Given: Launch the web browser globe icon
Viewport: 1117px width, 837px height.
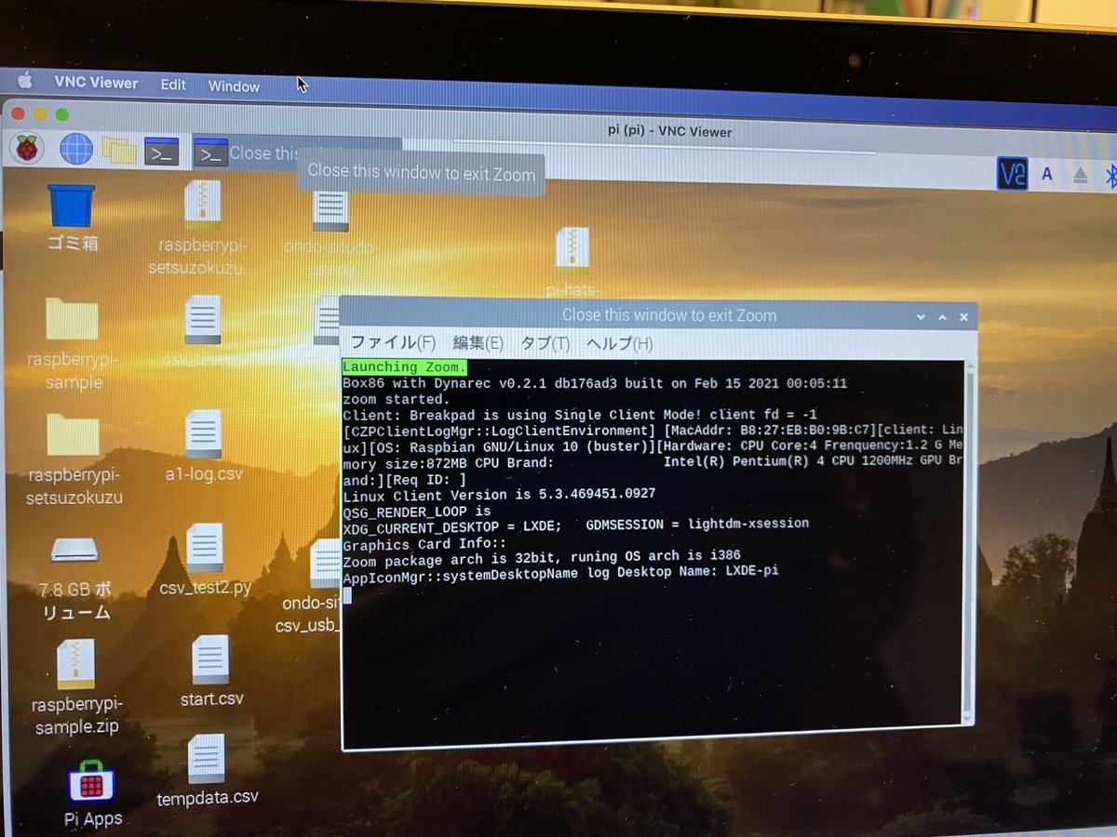Looking at the screenshot, I should 76,148.
